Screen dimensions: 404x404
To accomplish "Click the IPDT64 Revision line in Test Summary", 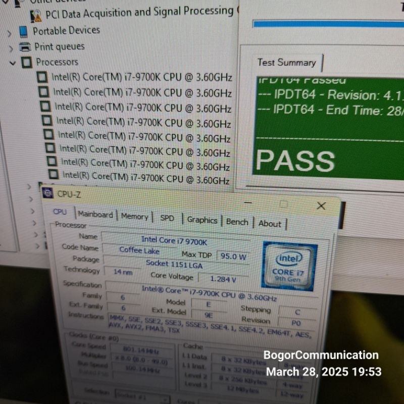I will (331, 95).
